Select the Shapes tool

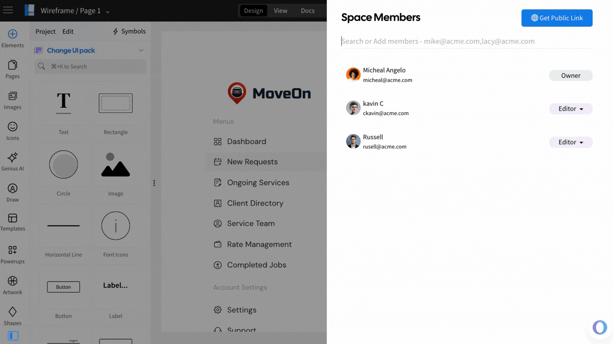coord(12,315)
